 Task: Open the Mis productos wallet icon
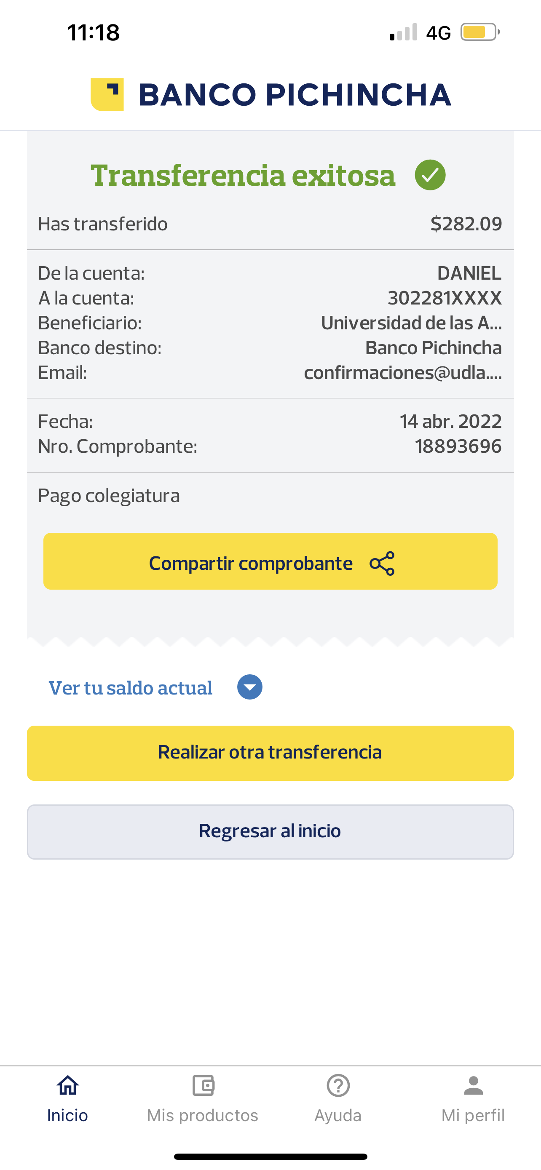(x=203, y=1085)
